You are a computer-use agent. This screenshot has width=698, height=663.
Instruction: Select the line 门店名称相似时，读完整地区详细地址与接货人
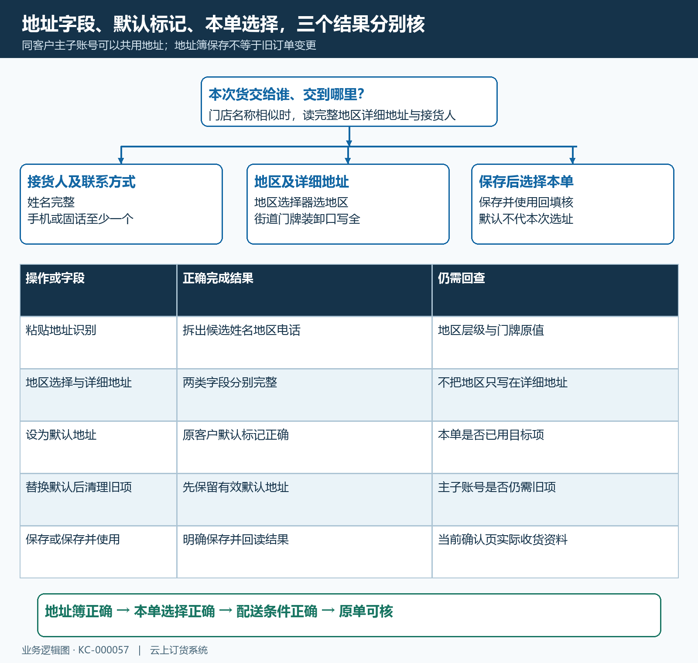pyautogui.click(x=332, y=115)
